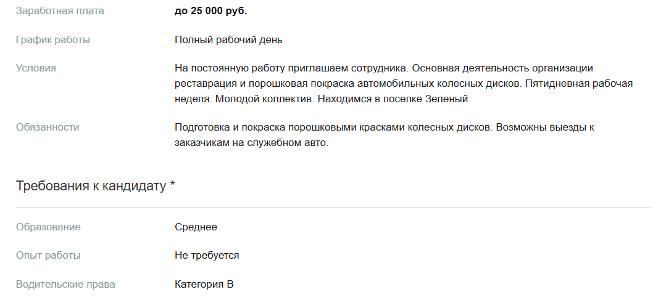The height and width of the screenshot is (308, 666).
Task: Click the "Заработная плата" label
Action: 60,11
